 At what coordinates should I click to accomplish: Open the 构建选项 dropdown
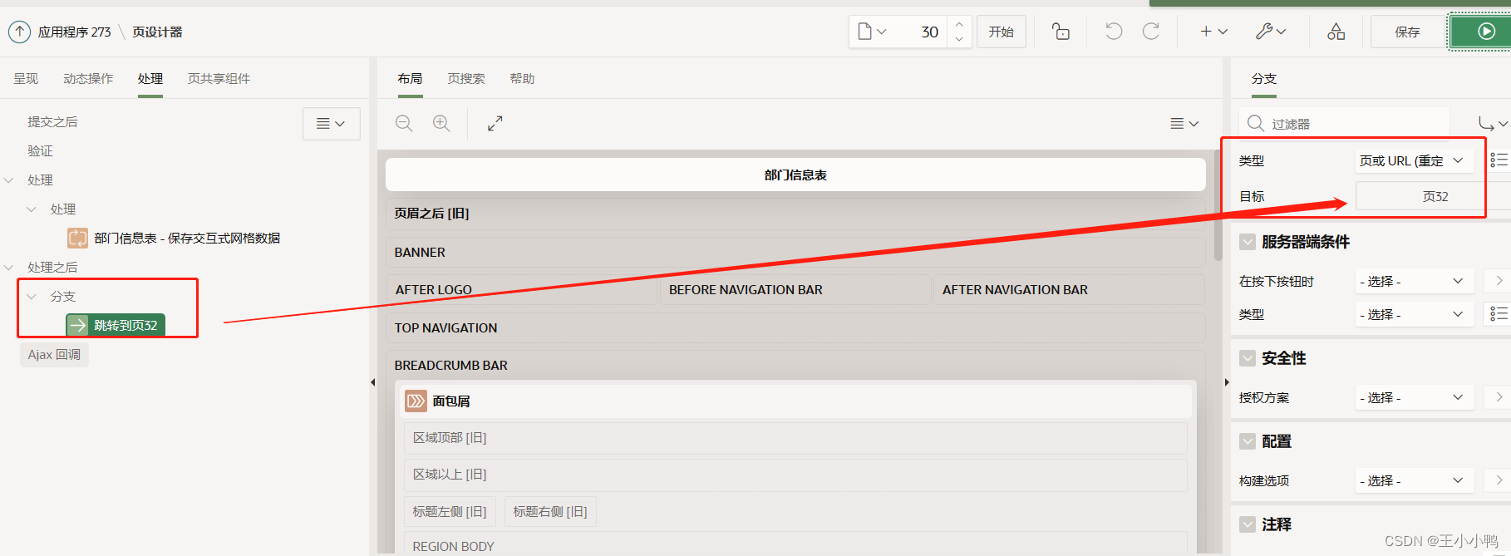[1415, 480]
